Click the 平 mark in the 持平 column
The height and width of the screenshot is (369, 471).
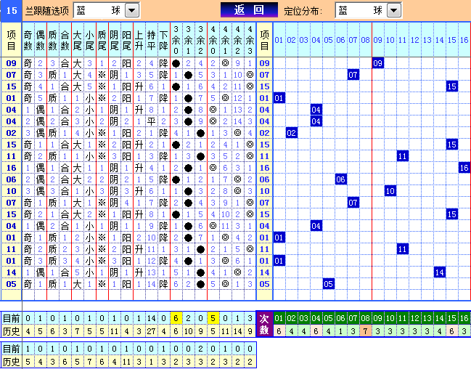pos(151,121)
